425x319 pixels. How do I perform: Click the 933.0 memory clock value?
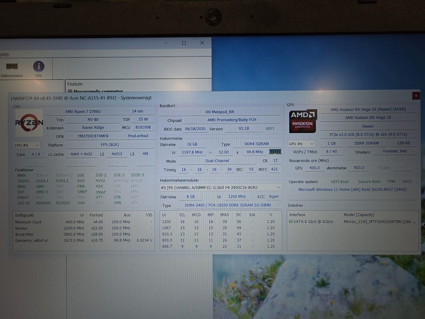(x=359, y=167)
